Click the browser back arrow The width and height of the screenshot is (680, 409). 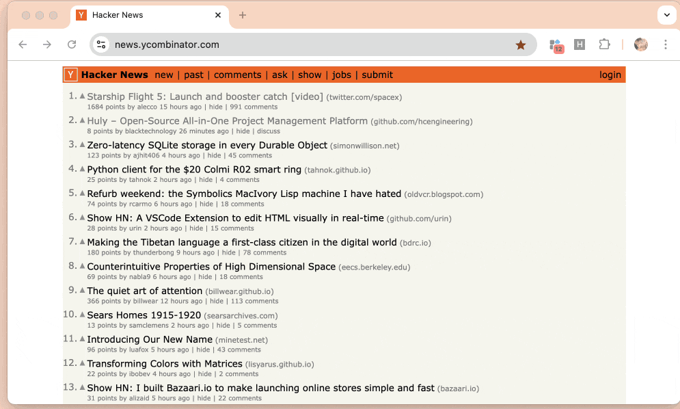pos(23,44)
